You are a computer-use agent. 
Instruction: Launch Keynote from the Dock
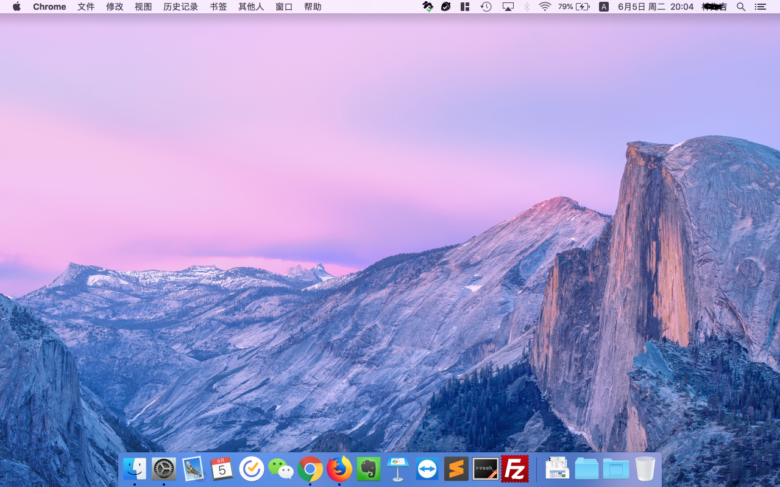398,469
